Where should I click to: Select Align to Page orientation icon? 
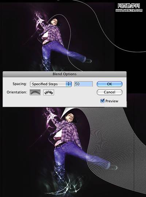pyautogui.click(x=35, y=92)
